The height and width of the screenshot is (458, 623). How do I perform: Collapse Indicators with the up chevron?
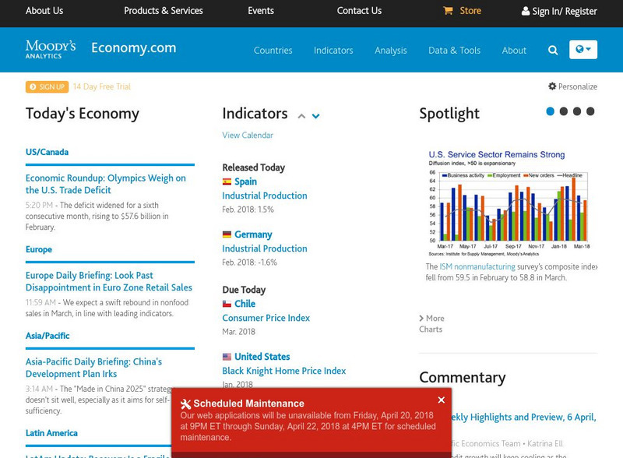(301, 116)
